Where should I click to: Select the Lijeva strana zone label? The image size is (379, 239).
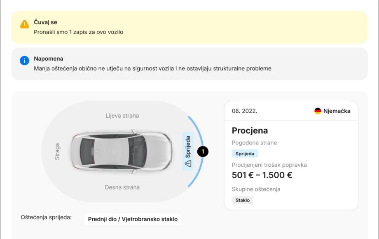tap(122, 116)
